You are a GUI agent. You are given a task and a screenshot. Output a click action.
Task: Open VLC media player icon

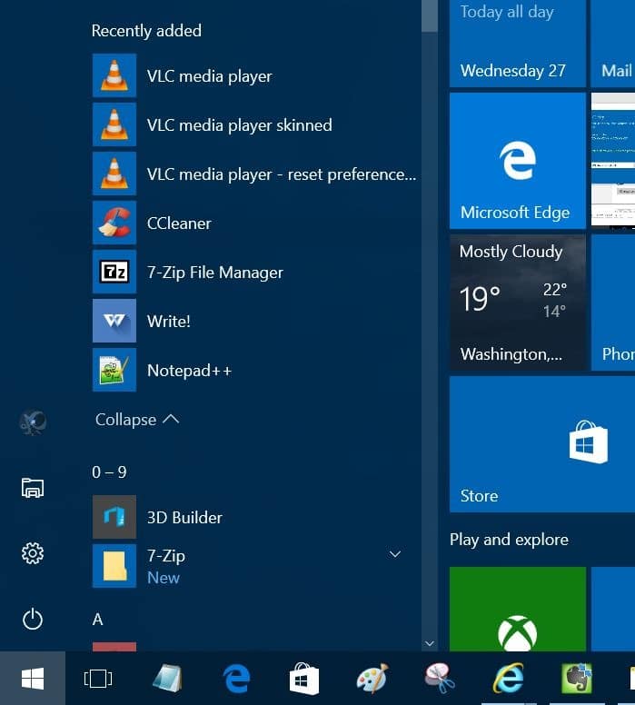click(114, 75)
